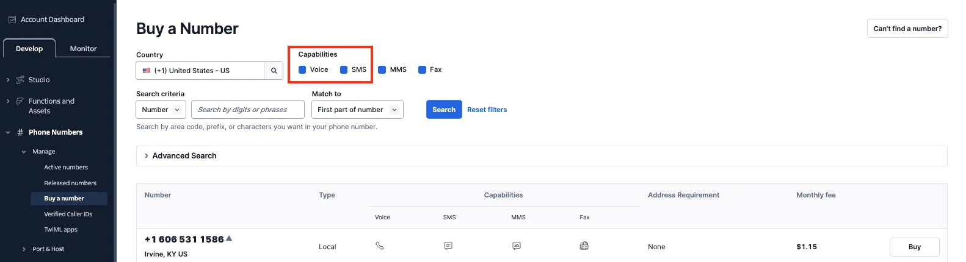
Task: Expand the Advanced Search section
Action: (x=542, y=156)
